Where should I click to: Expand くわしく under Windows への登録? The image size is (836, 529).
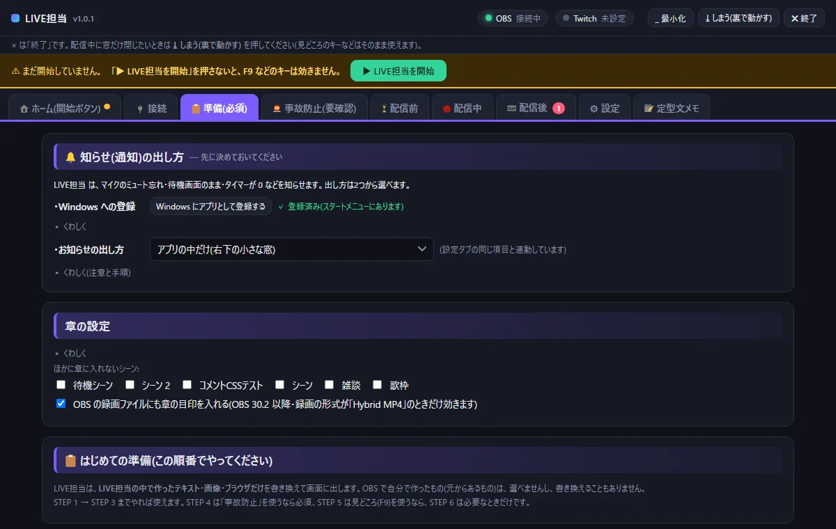coord(70,226)
